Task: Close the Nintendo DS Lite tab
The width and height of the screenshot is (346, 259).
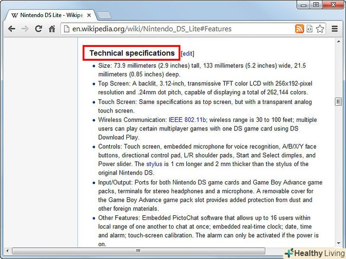Action: pos(89,15)
